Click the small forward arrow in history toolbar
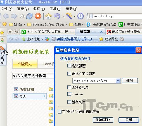 tap(17, 39)
